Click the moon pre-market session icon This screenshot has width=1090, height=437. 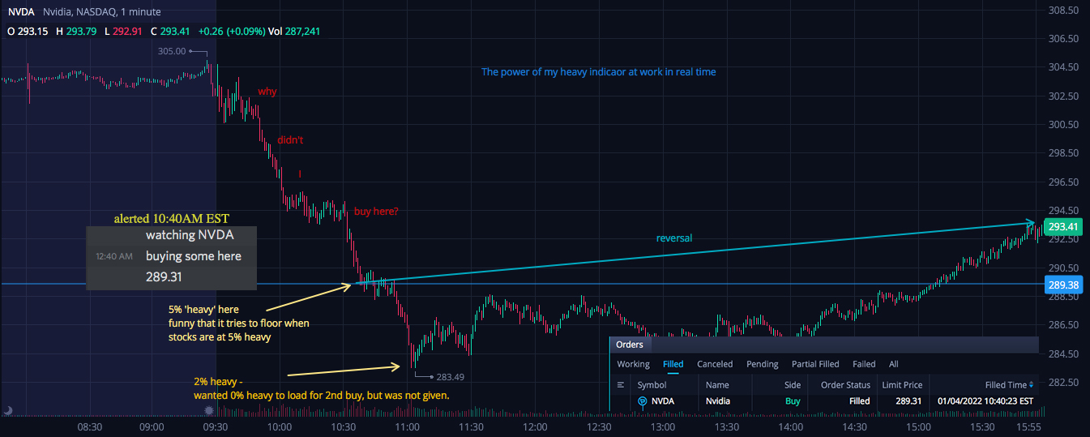click(7, 411)
